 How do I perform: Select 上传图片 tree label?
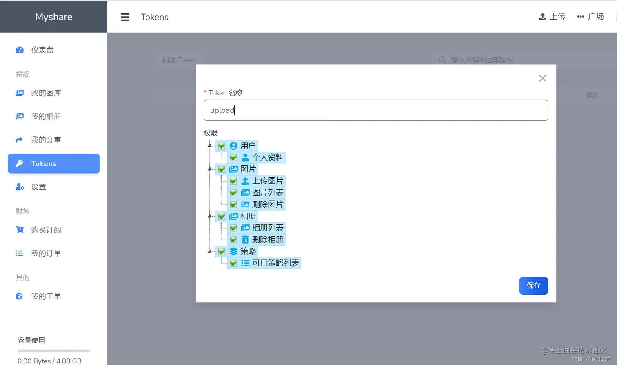[268, 181]
